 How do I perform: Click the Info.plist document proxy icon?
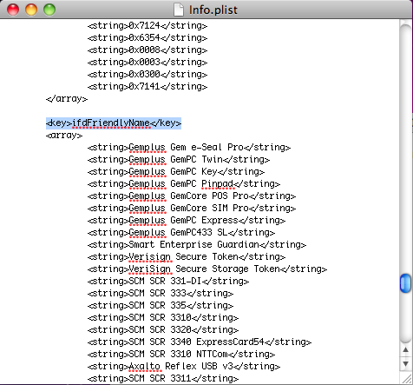179,10
